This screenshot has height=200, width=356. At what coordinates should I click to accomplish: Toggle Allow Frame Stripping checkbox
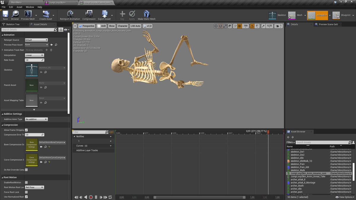tap(26, 130)
